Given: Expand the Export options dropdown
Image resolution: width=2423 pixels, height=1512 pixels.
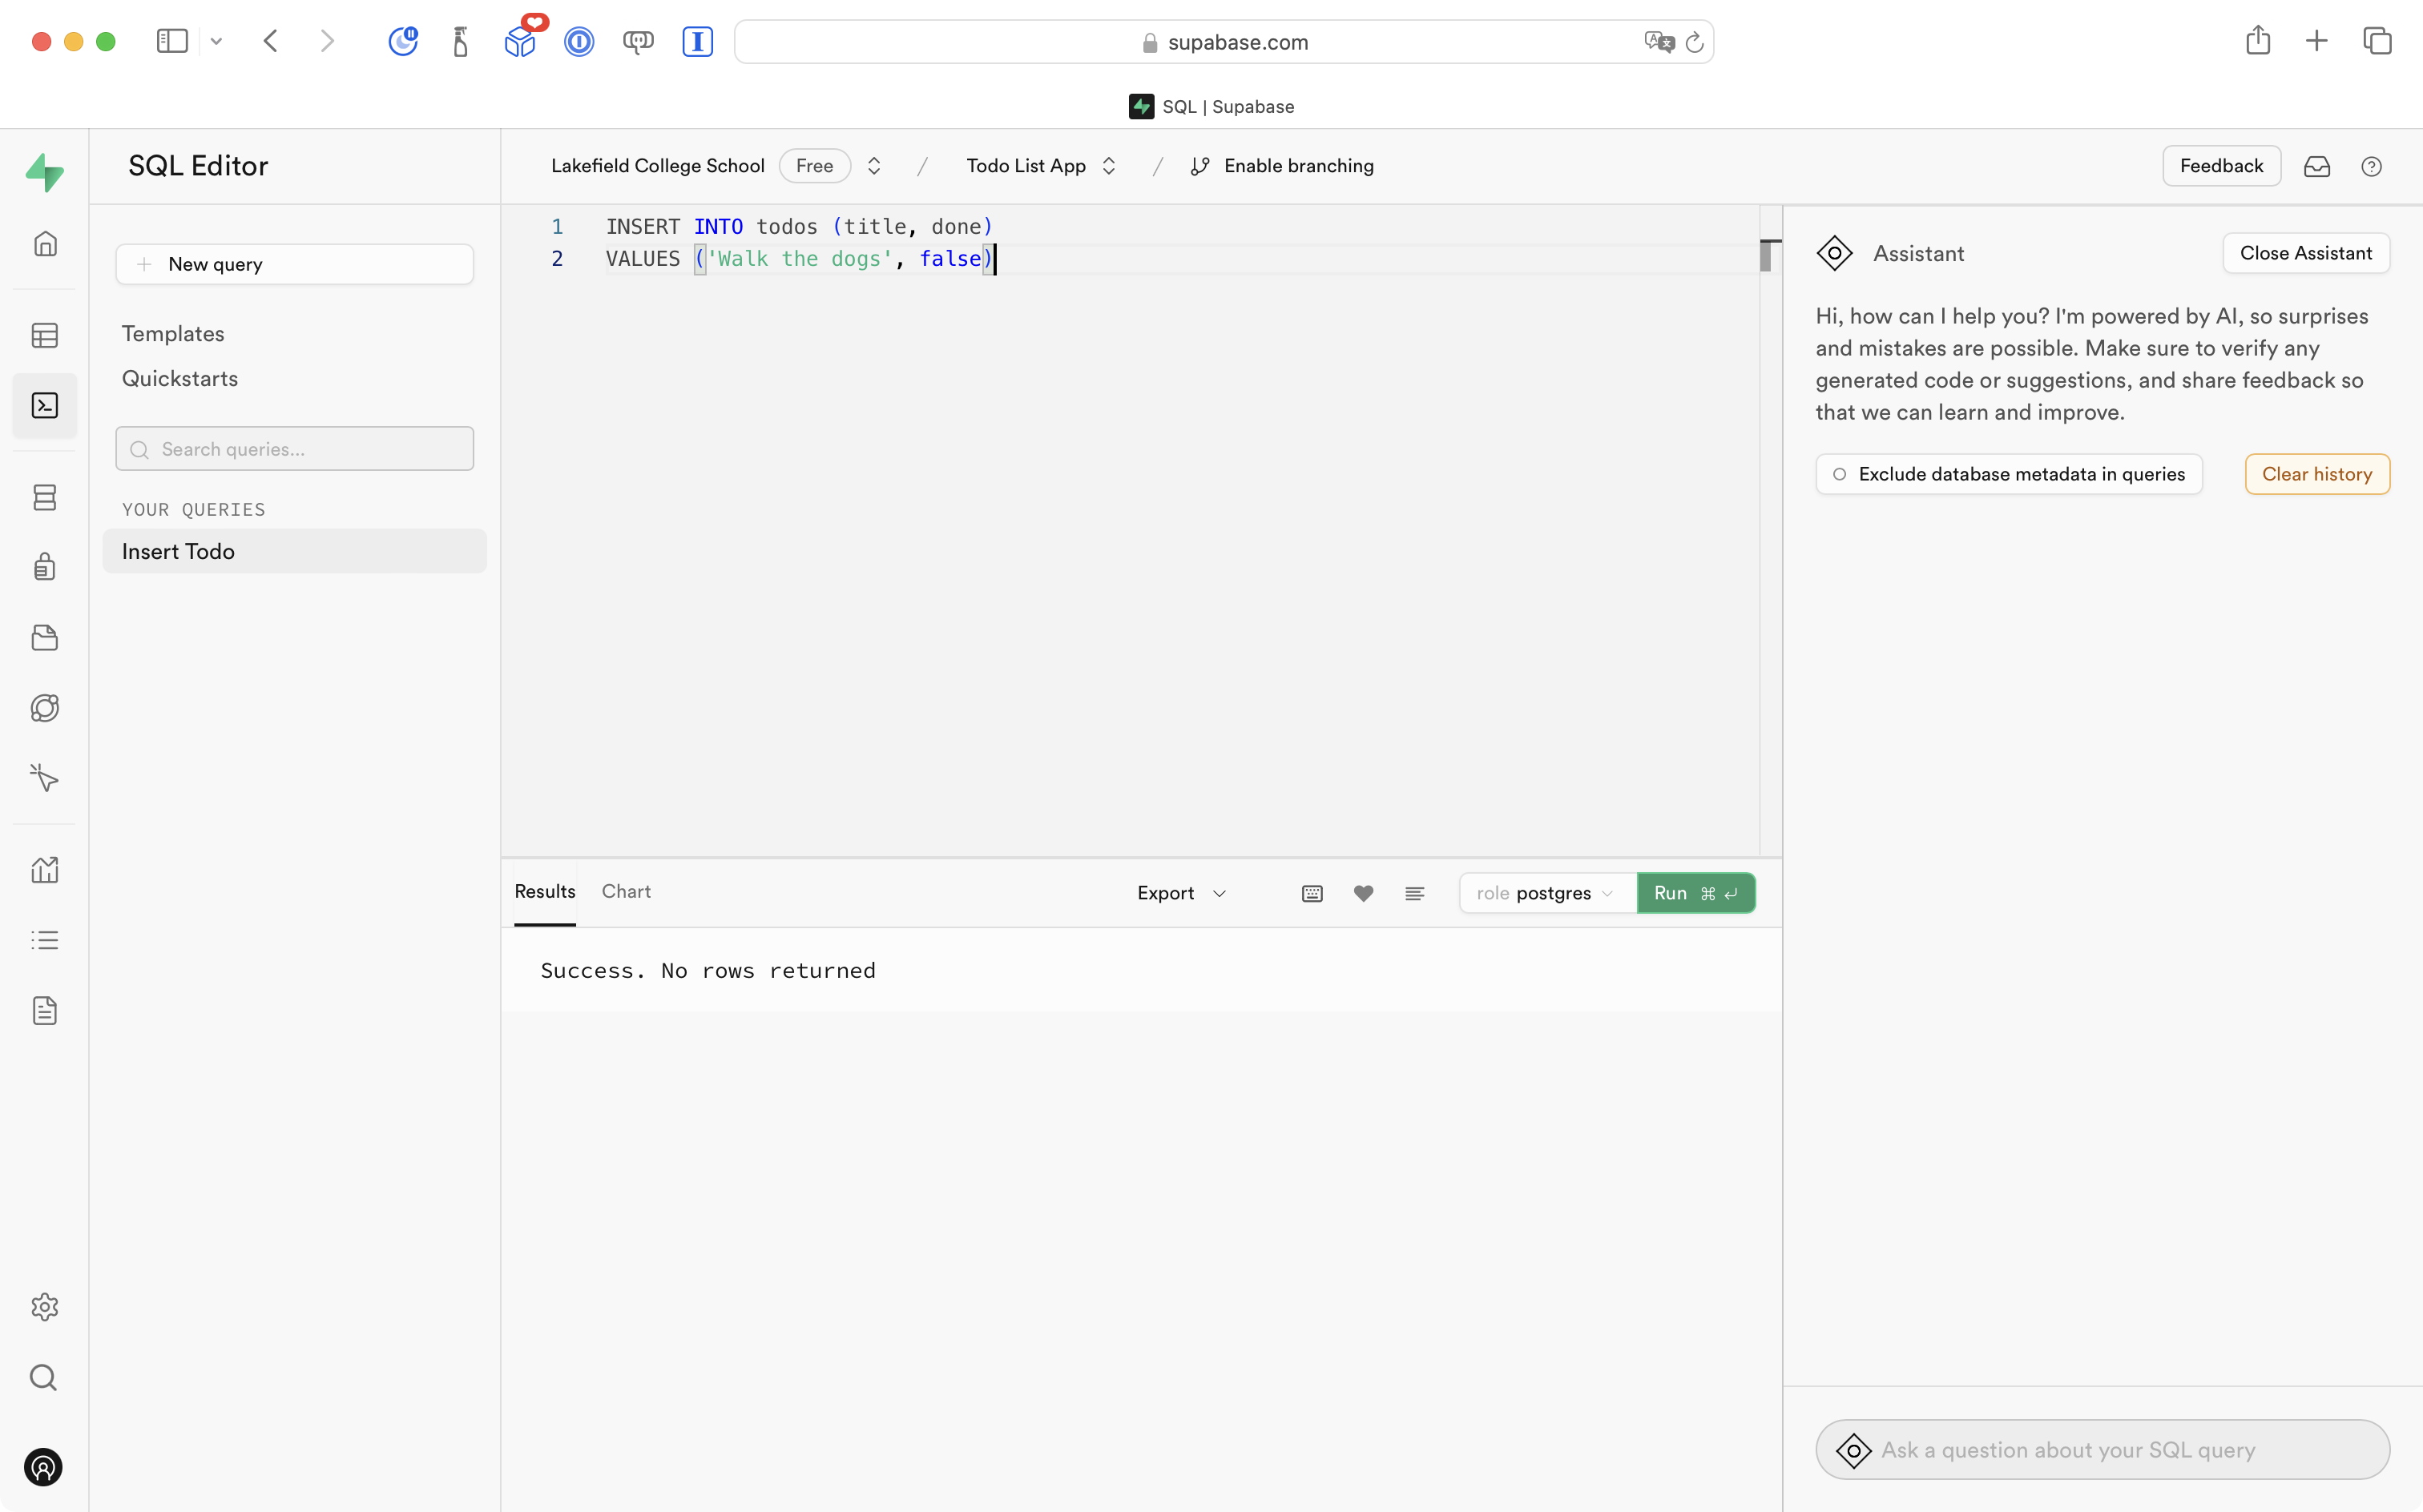Looking at the screenshot, I should click(x=1180, y=893).
